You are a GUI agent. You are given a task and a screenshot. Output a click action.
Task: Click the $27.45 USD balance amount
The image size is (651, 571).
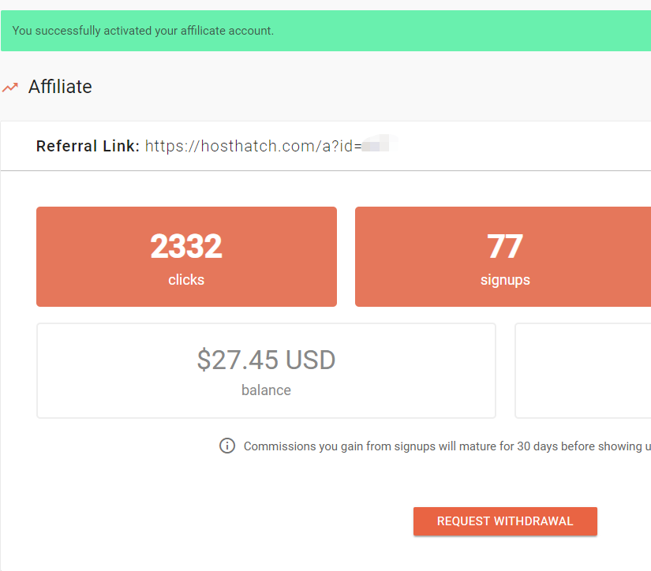(x=266, y=360)
